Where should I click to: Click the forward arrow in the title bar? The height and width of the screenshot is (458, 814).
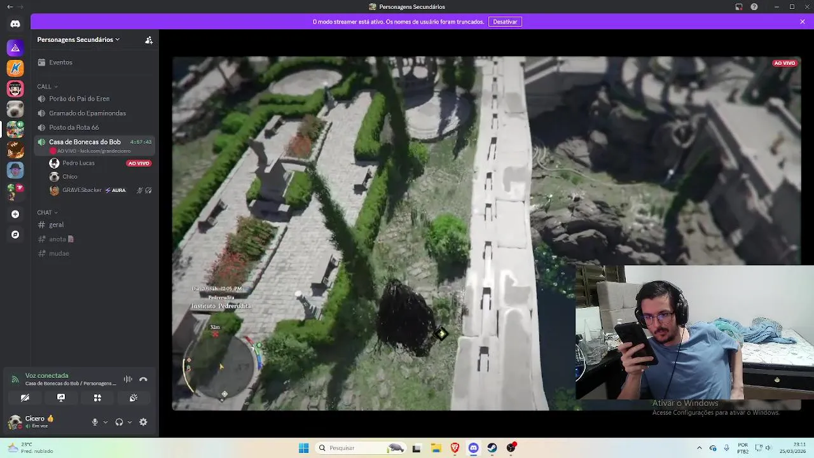coord(20,6)
